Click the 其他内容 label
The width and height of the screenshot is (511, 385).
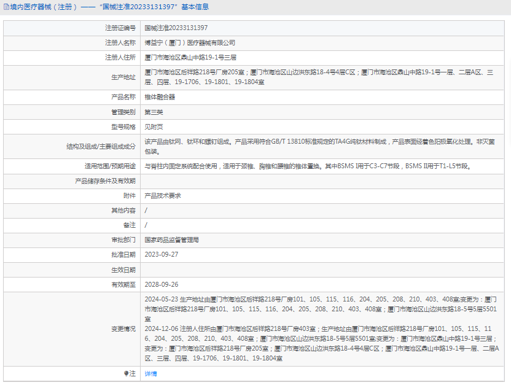(123, 211)
